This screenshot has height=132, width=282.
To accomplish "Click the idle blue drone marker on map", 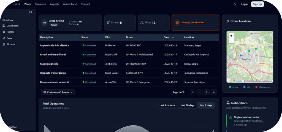I will point(240,55).
